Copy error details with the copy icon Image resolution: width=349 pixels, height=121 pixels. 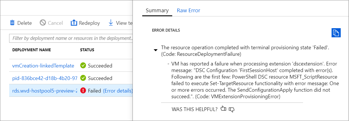pyautogui.click(x=336, y=32)
